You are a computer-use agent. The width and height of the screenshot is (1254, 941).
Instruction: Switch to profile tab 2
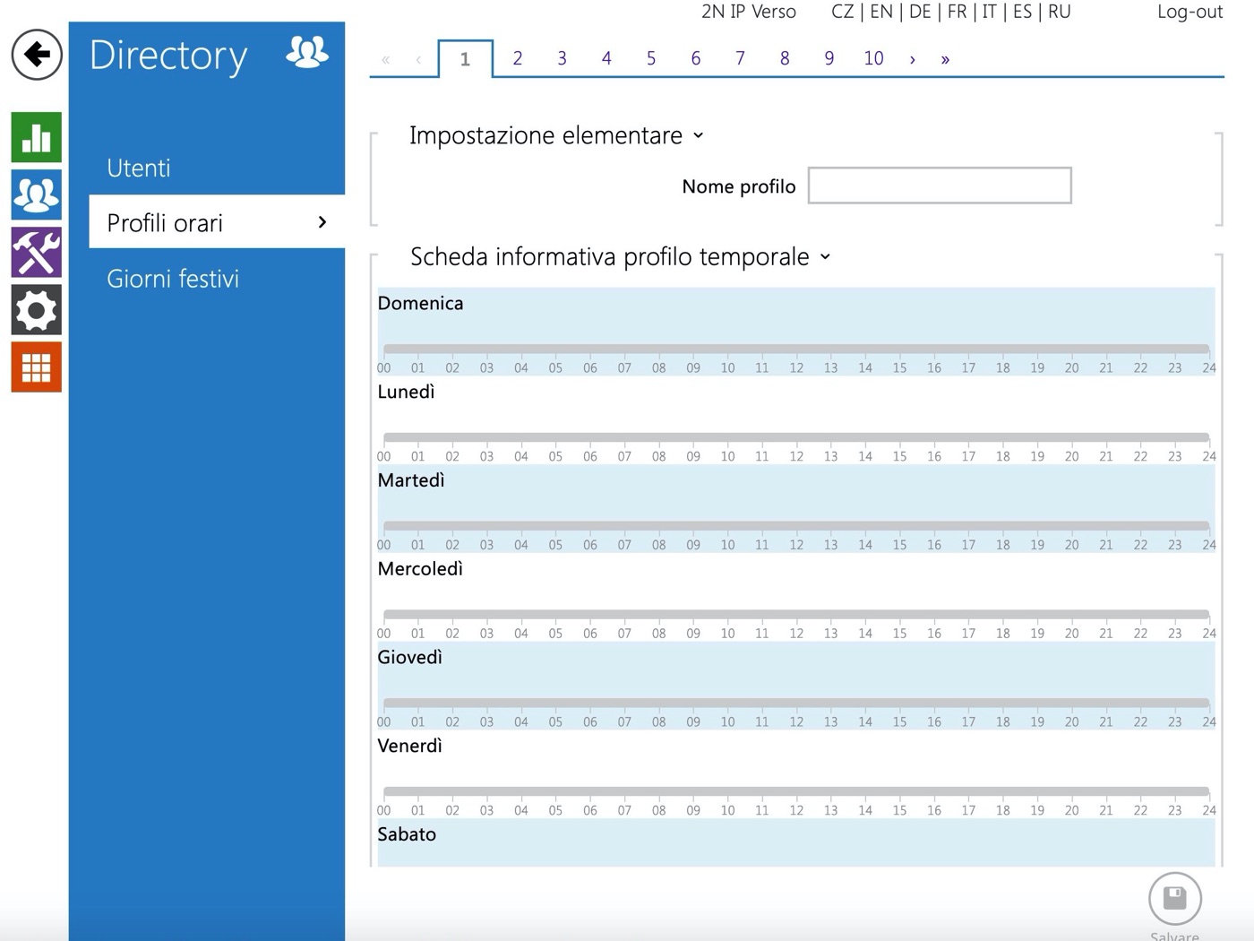click(x=518, y=59)
